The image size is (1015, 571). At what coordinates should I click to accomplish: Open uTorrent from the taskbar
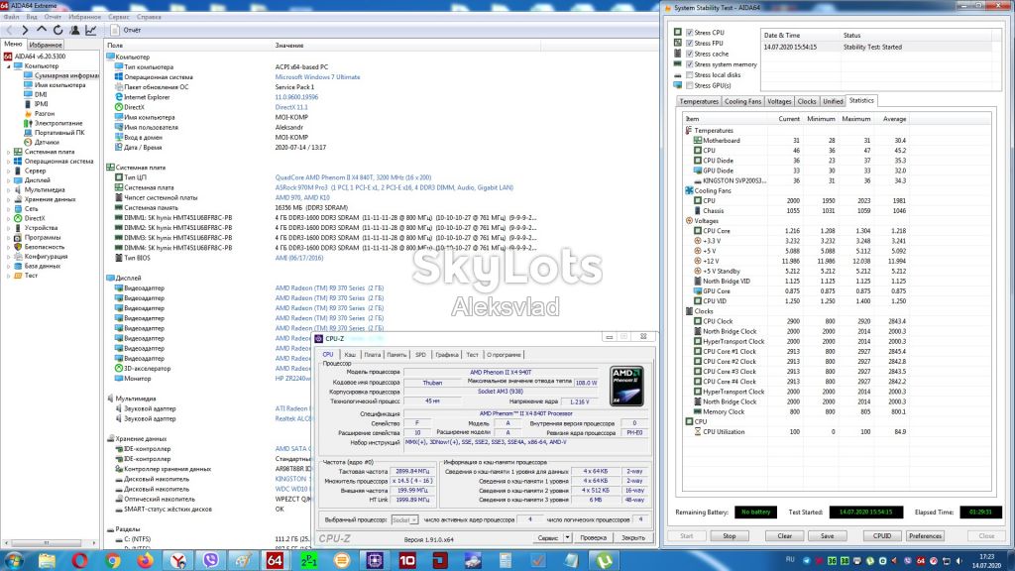[604, 561]
